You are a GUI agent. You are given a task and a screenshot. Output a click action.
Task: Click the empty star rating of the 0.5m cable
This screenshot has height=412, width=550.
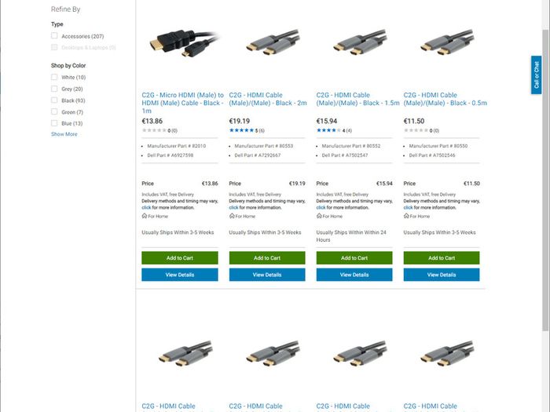[x=416, y=130]
